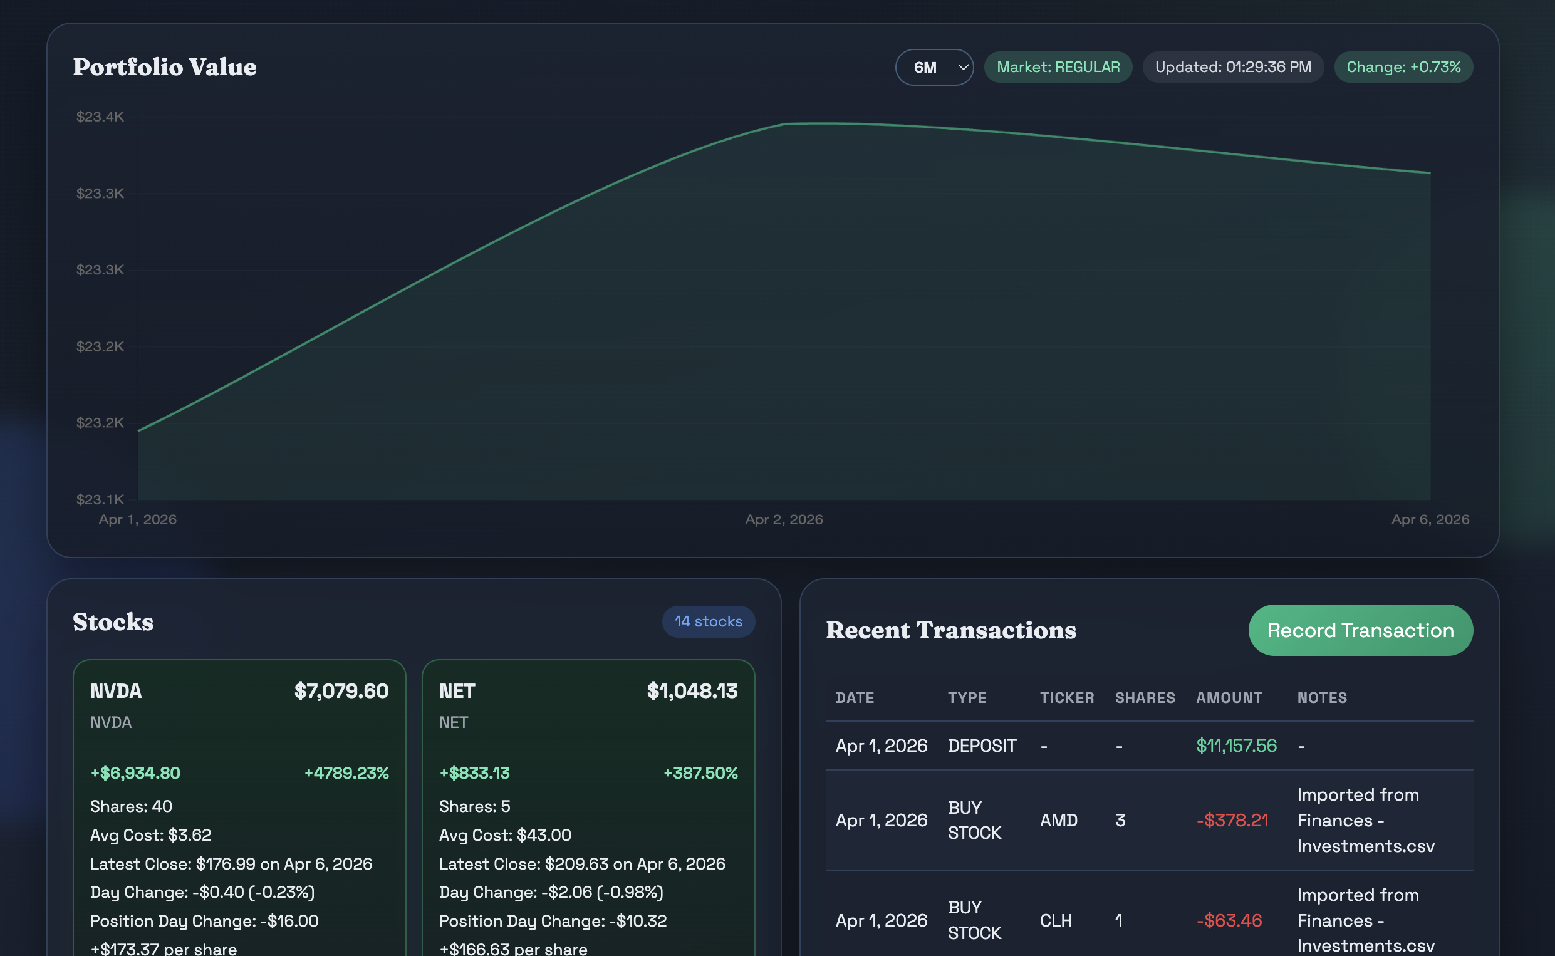Click the chevron on the time range selector
This screenshot has height=956, width=1555.
[962, 66]
